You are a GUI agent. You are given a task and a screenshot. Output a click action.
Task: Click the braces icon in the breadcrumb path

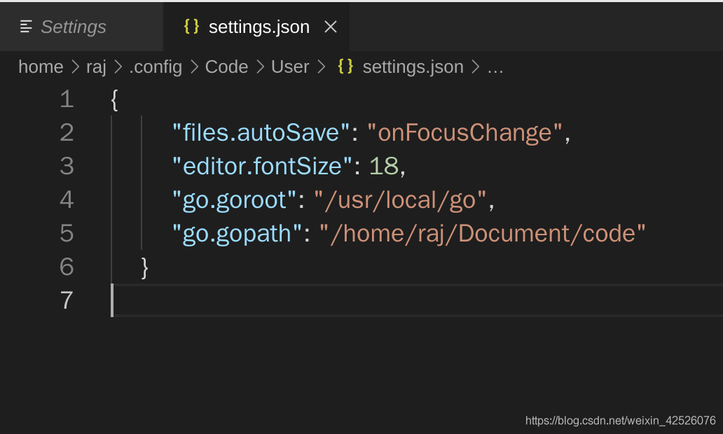(x=345, y=66)
